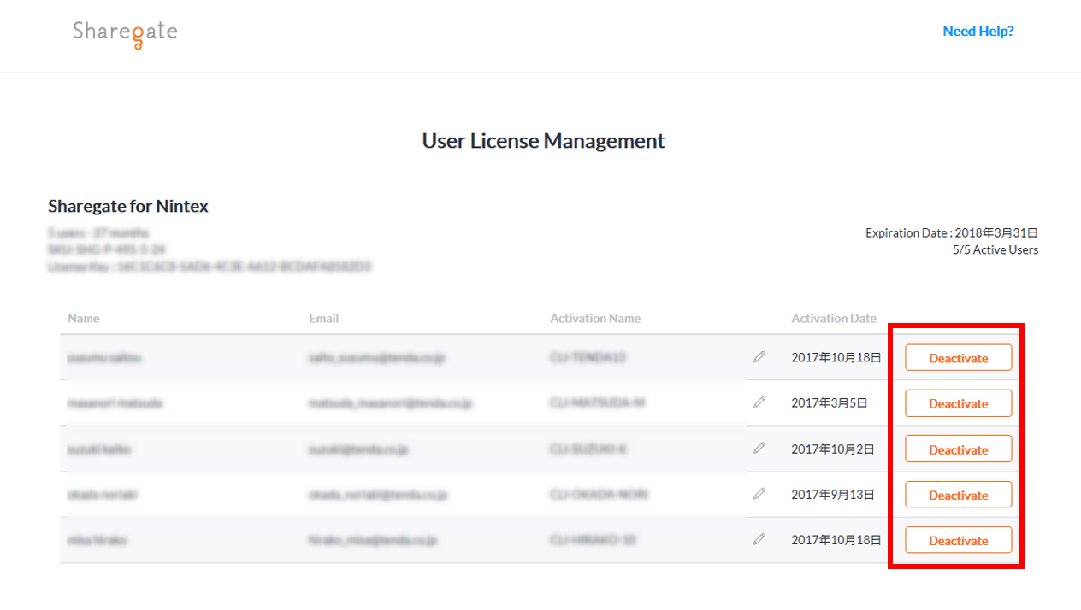1081x610 pixels.
Task: Deactivate the last user in the table
Action: point(958,540)
